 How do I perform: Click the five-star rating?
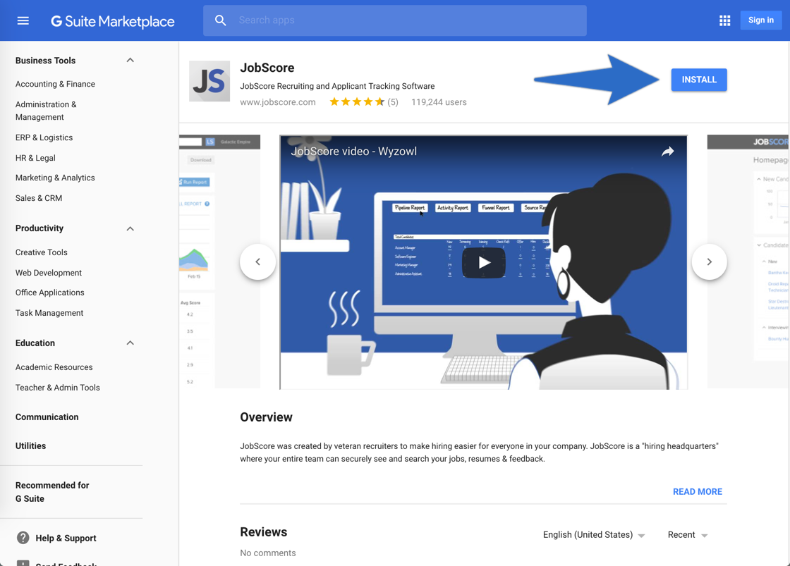pyautogui.click(x=357, y=102)
